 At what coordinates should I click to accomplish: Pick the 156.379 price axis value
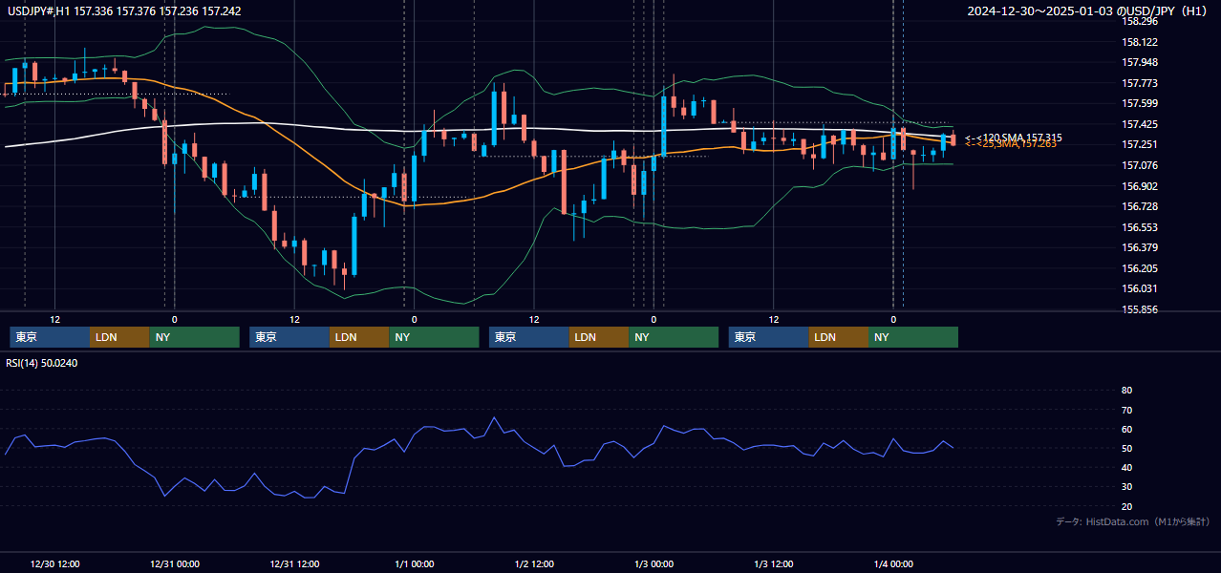1140,247
